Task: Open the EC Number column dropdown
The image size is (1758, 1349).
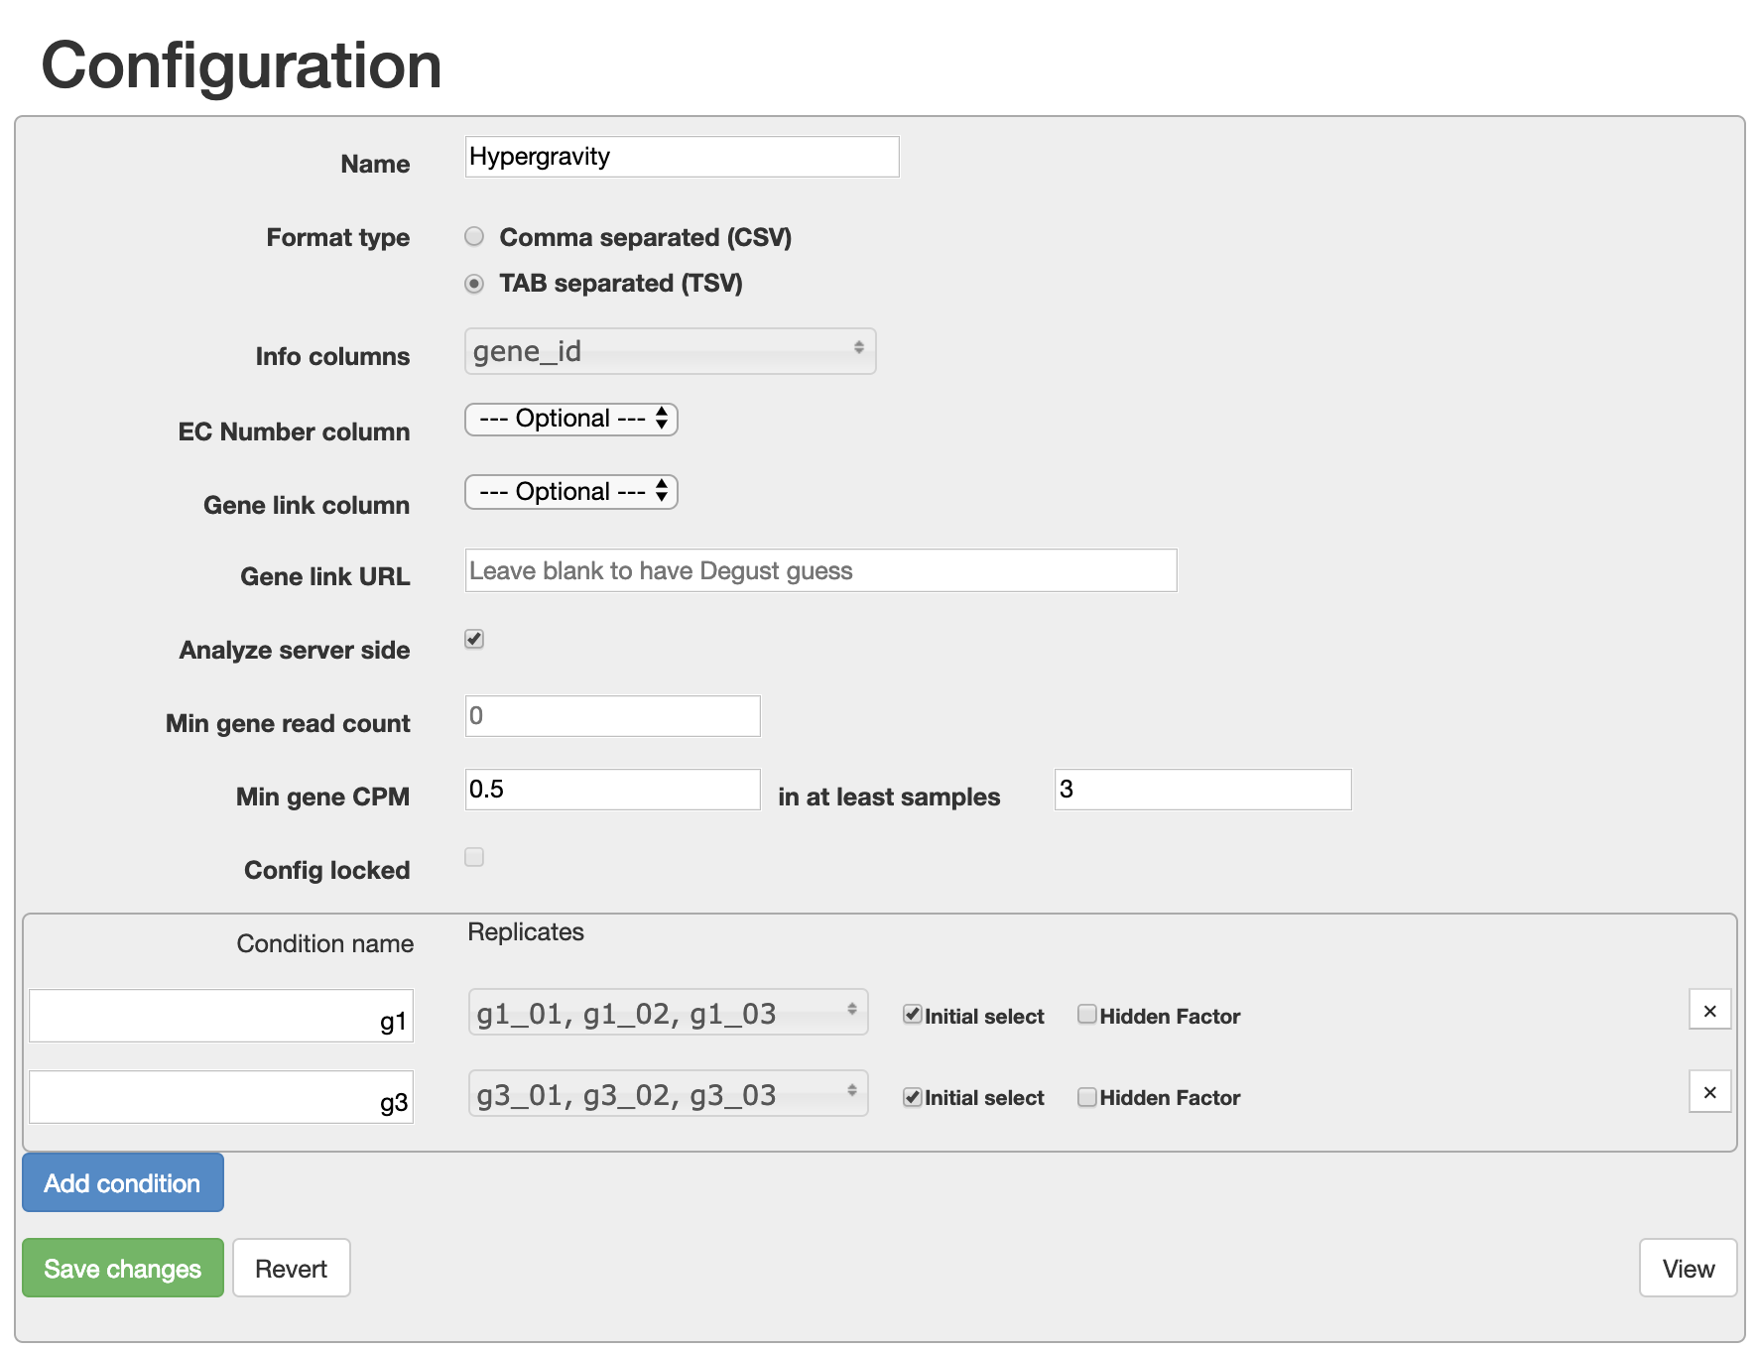Action: 570,419
